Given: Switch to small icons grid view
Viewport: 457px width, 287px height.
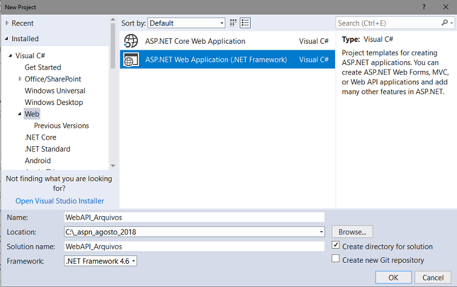Looking at the screenshot, I should point(233,23).
